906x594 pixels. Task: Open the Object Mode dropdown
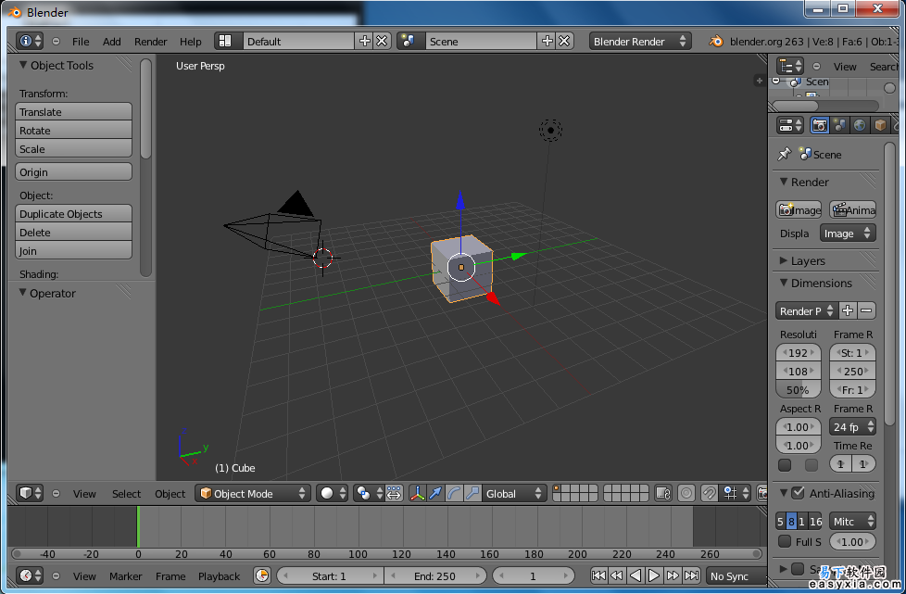[x=253, y=494]
